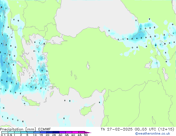The width and height of the screenshot is (176, 136).
Task: Click the 1–2 mm legend color swatch
Action: coord(17,132)
